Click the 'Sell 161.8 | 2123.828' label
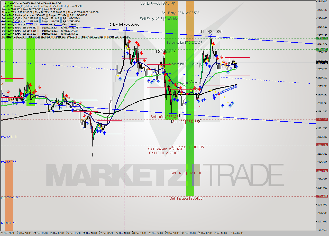 pos(186,173)
